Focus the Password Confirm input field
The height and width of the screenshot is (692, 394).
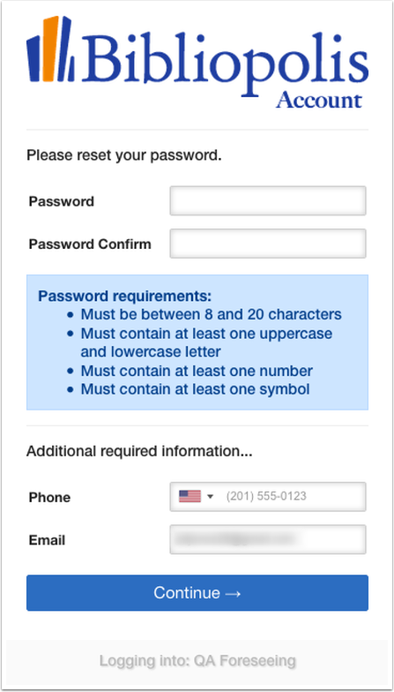click(x=268, y=244)
